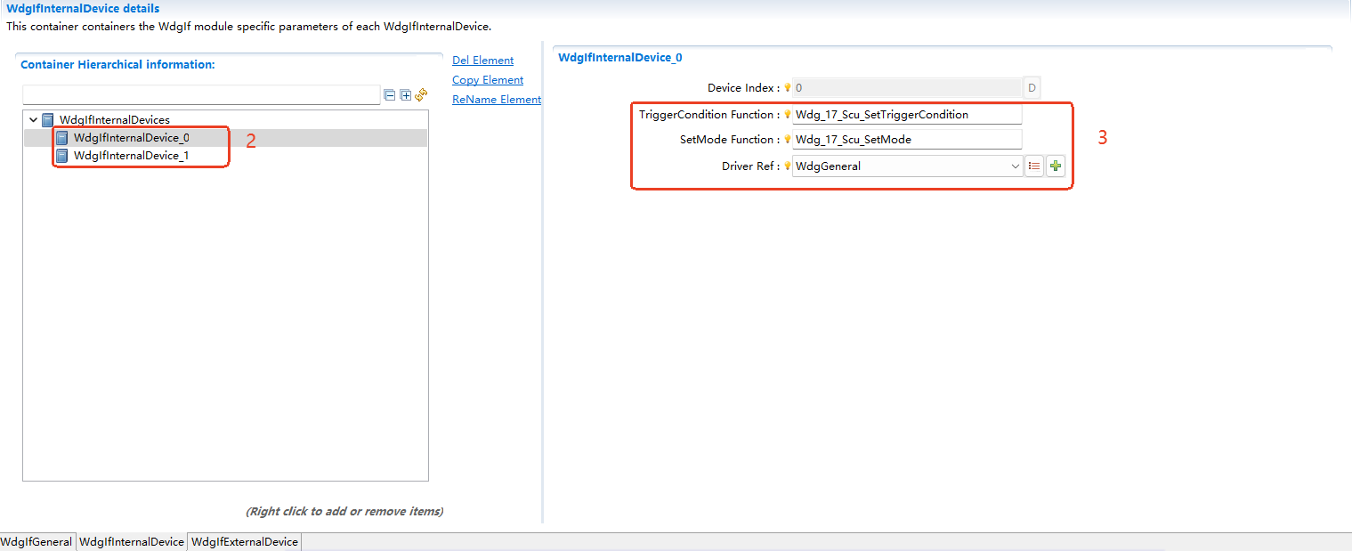The height and width of the screenshot is (551, 1352).
Task: Click the D default button beside Device Index
Action: point(1031,87)
